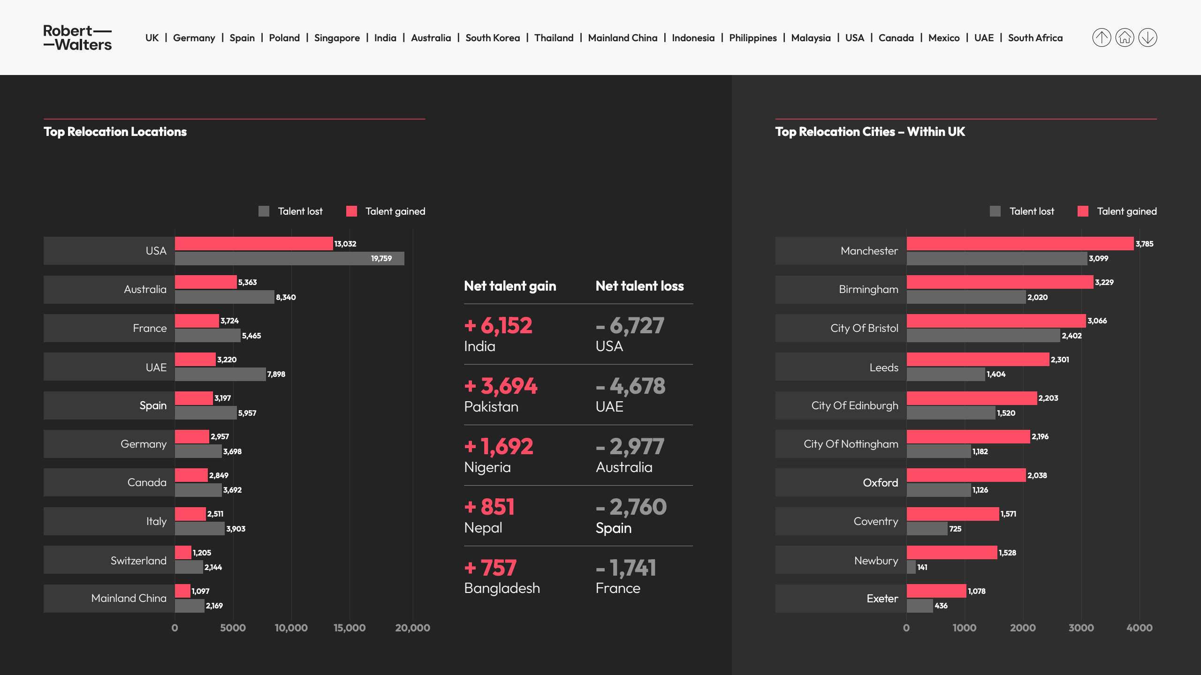The width and height of the screenshot is (1201, 675).
Task: Click the down arrow navigation icon
Action: tap(1148, 37)
